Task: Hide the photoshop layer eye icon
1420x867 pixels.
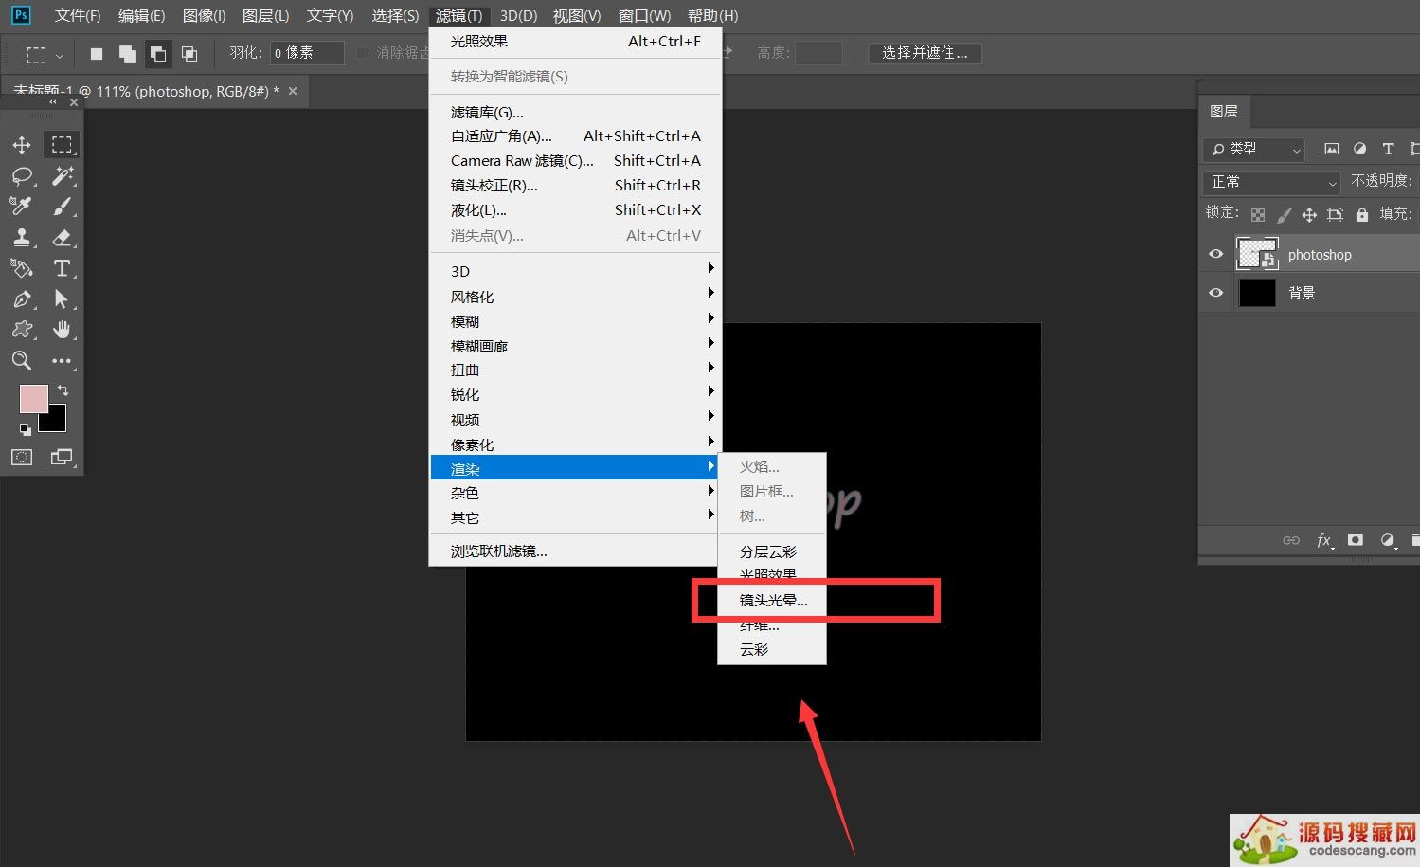Action: pos(1216,254)
